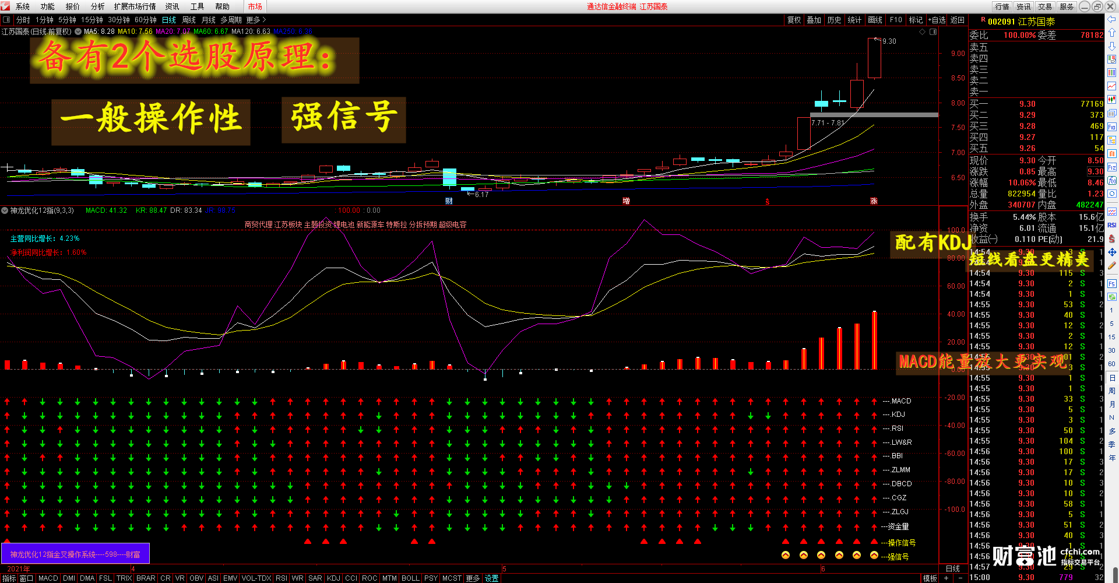This screenshot has width=1119, height=583.
Task: Open the quote list icon in sidebar
Action: tap(1111, 59)
